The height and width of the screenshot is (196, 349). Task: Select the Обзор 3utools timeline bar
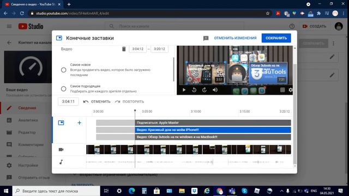click(x=213, y=137)
